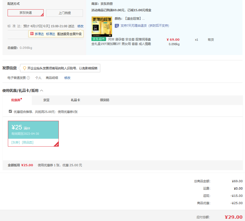Click 修改 to edit invoice info
Viewport: 245px width, 221px height.
[x=67, y=78]
